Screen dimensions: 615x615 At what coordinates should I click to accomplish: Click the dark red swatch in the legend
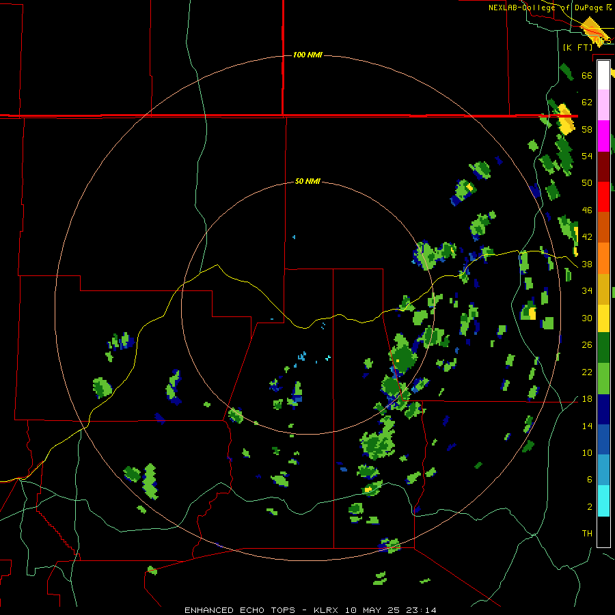tap(603, 167)
